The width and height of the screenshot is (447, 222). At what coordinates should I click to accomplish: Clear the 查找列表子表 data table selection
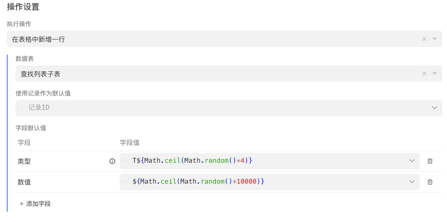coord(424,74)
